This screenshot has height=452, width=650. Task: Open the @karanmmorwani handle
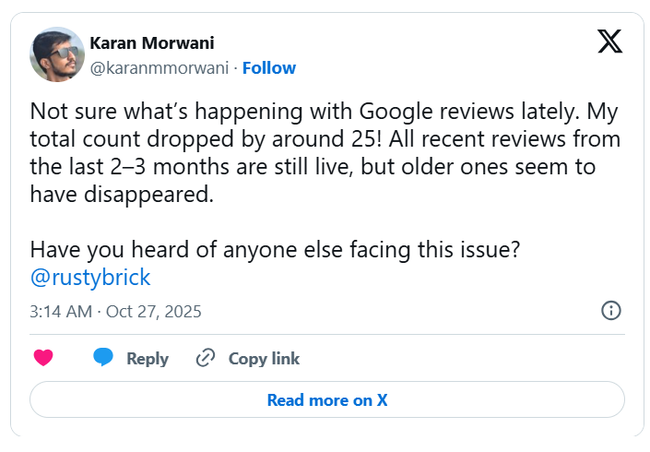point(160,67)
